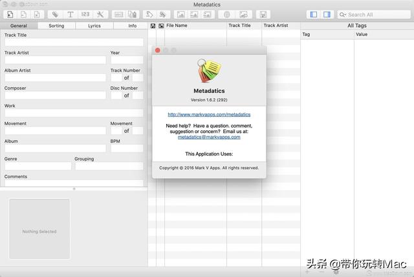
Task: Click the Comments input field
Action: coord(74,183)
